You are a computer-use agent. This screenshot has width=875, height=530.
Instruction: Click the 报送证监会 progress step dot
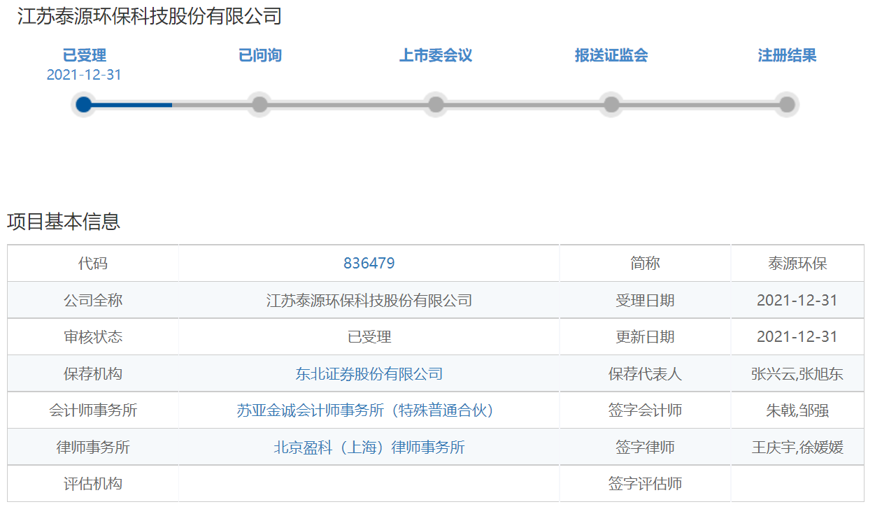tap(611, 105)
